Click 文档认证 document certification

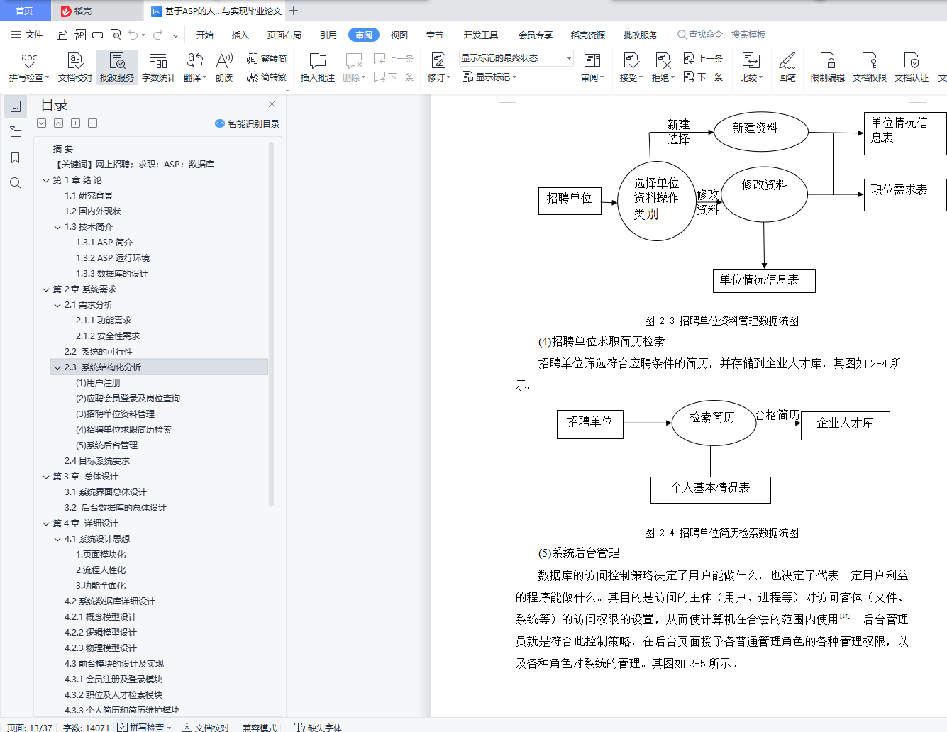[912, 67]
